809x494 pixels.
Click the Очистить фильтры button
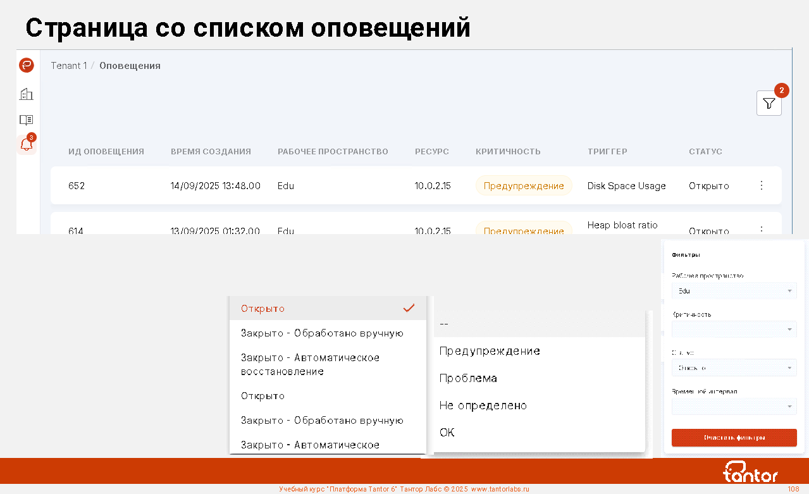coord(734,438)
